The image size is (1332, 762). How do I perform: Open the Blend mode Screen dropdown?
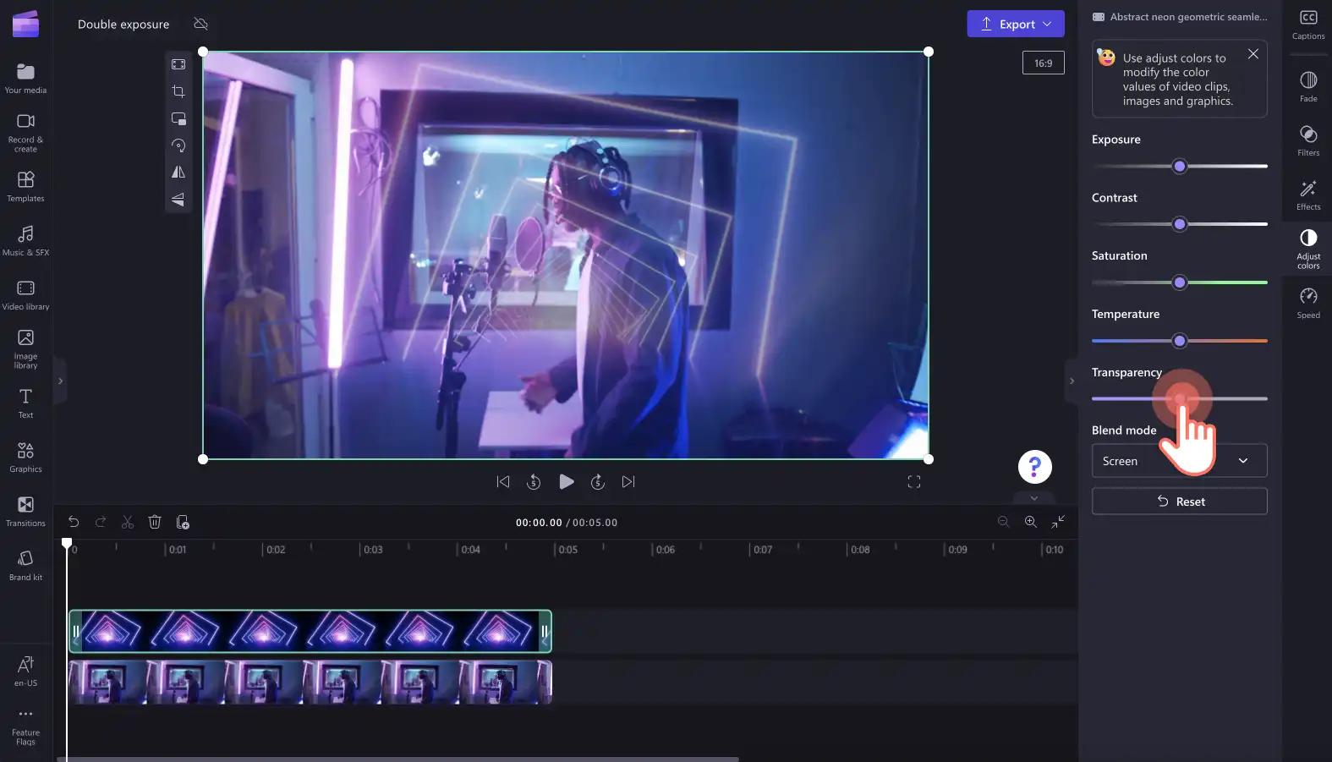tap(1179, 461)
